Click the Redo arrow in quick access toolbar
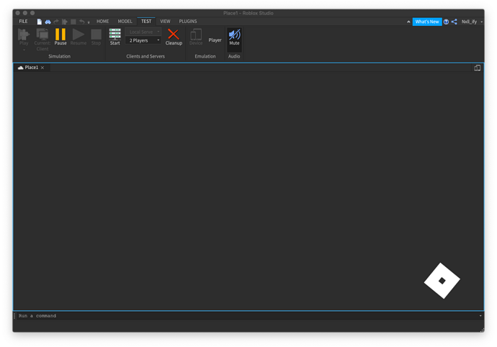Image resolution: width=497 pixels, height=347 pixels. click(x=56, y=22)
